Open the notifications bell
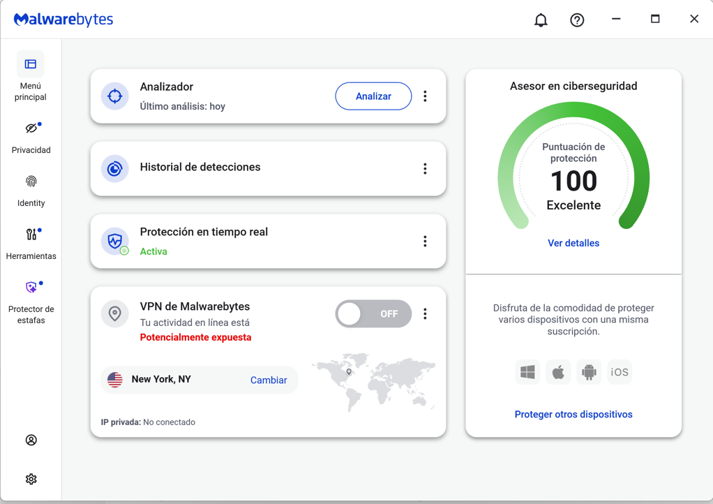This screenshot has width=713, height=504. pyautogui.click(x=541, y=20)
